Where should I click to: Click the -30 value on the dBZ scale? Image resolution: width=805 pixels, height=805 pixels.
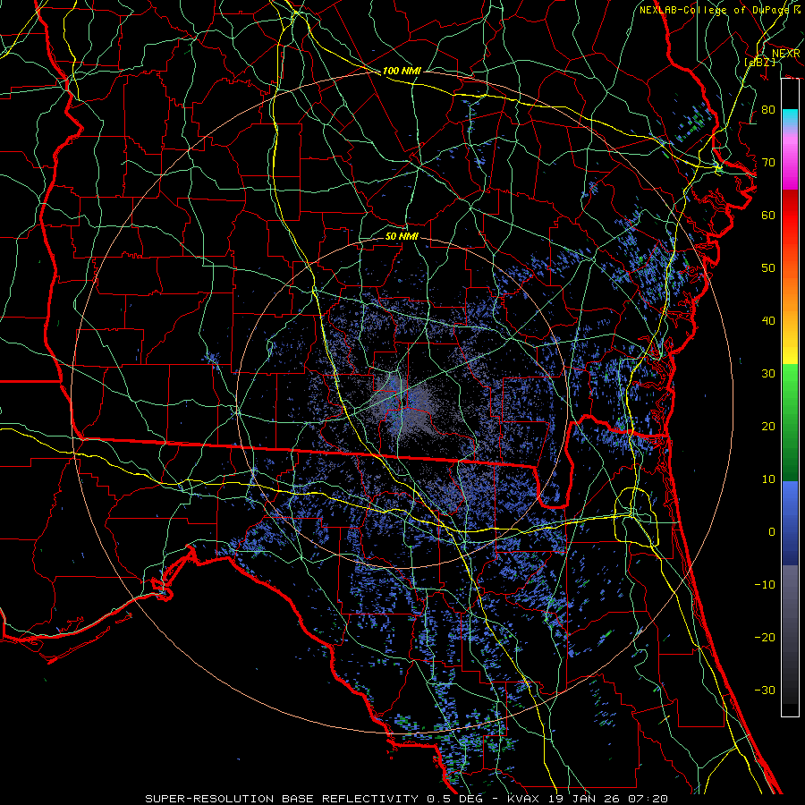(x=765, y=690)
